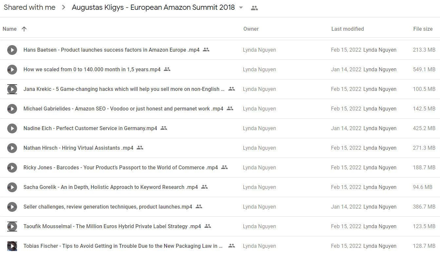440x253 pixels.
Task: Select Jana Krekic 5 Game-changing hacks file
Action: [x=124, y=89]
